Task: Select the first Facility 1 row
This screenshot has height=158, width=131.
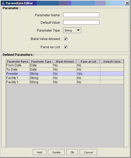Action: pos(65,78)
